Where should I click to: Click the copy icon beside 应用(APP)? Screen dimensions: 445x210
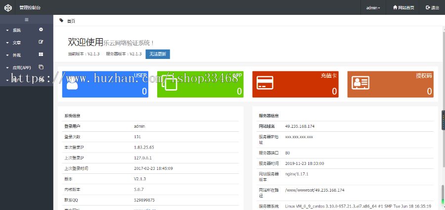[x=41, y=67]
